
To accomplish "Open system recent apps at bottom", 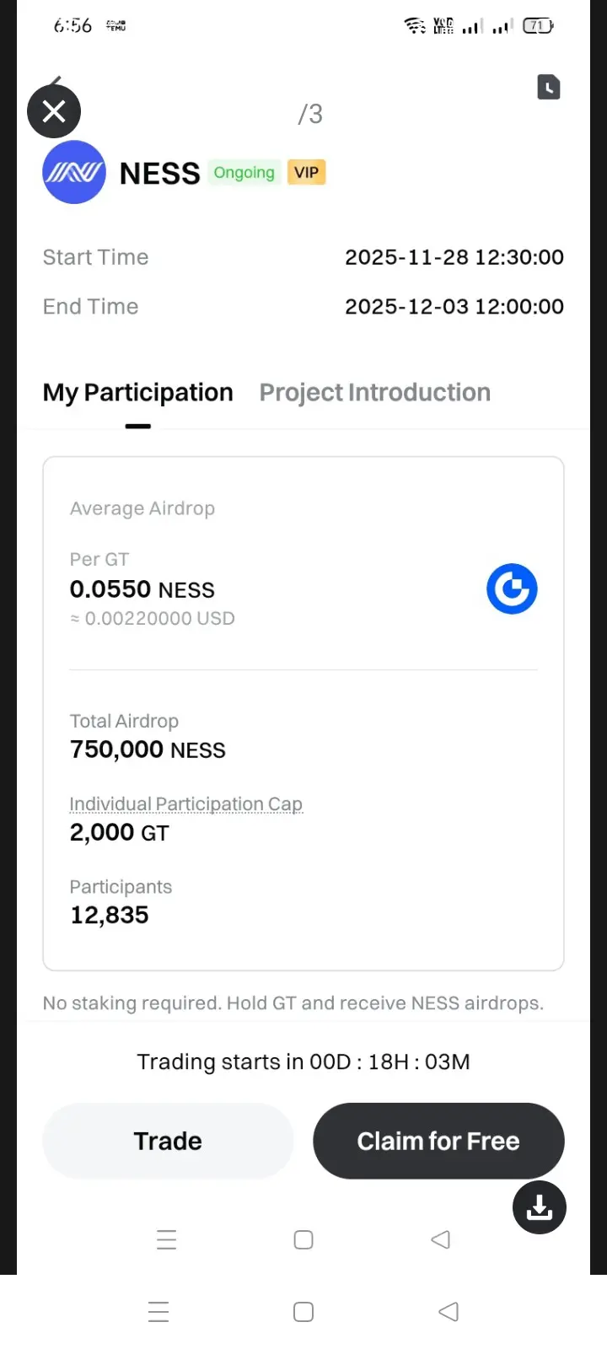I will point(158,1312).
